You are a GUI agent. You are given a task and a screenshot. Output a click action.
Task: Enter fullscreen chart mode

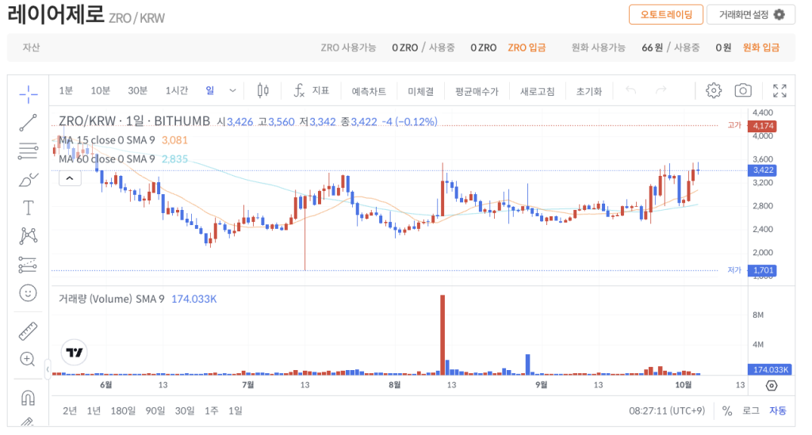pos(779,90)
